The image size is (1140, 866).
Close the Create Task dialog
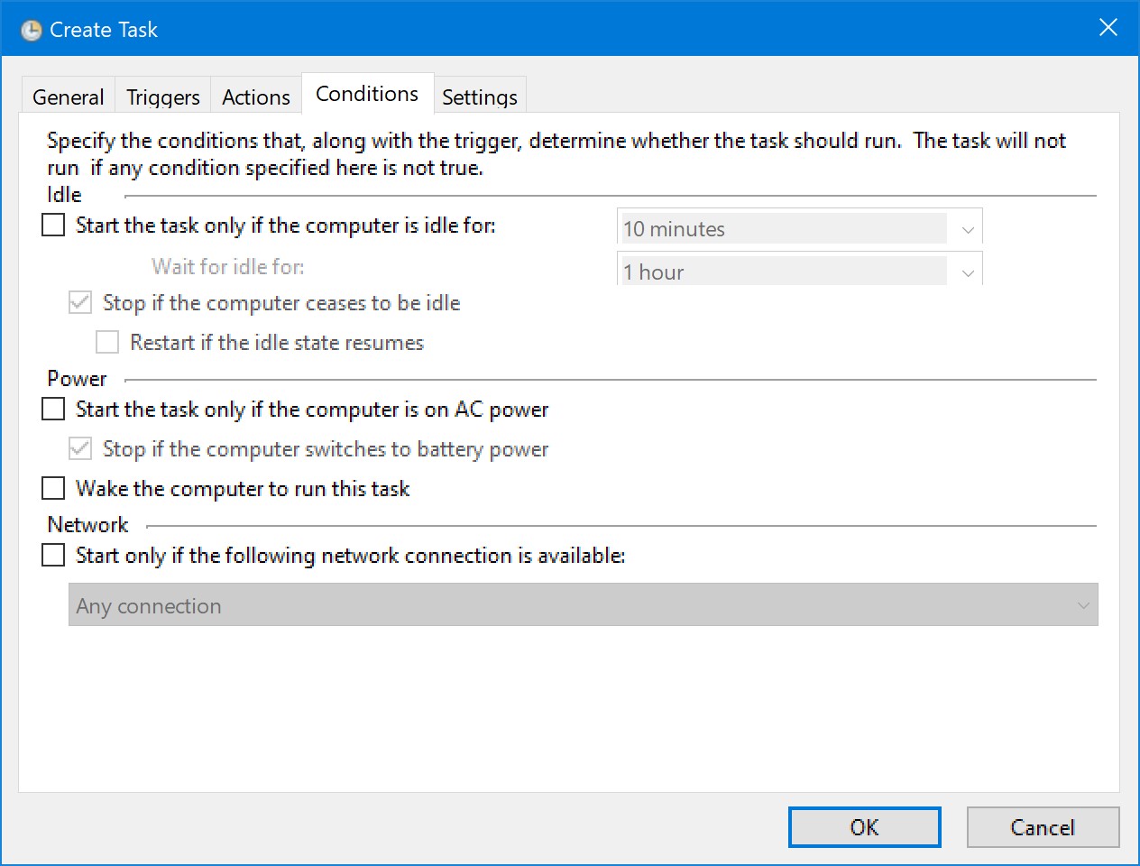[1108, 28]
